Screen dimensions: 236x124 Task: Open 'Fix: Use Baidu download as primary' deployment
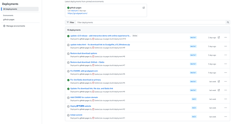(x=86, y=80)
